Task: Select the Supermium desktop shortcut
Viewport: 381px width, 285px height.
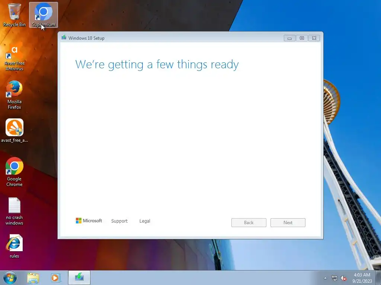Action: [x=44, y=14]
